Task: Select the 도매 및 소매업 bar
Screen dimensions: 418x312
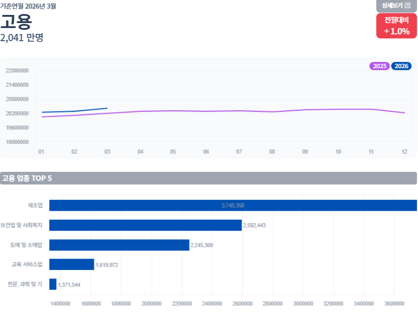Action: pyautogui.click(x=119, y=245)
